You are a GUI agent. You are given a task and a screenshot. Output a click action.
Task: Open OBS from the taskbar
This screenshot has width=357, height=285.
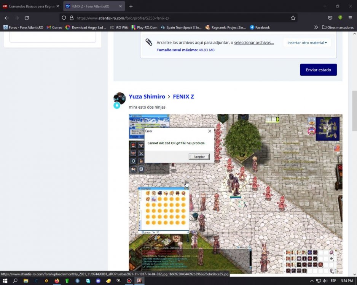point(129,281)
